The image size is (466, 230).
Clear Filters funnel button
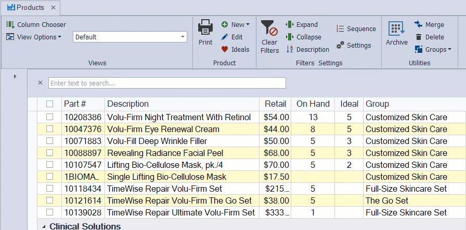(269, 37)
